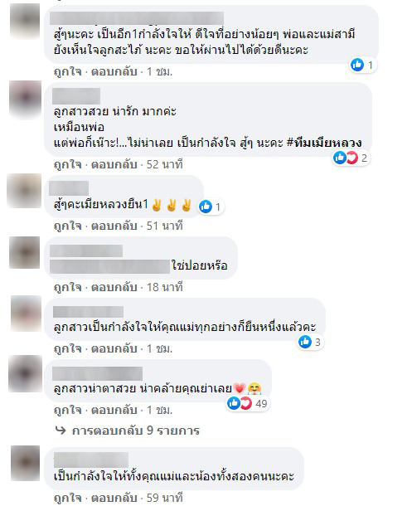Image resolution: width=412 pixels, height=506 pixels.
Task: Open avatar of last commenter เป็นกำลังใจให้ทั้งคุณแม่
Action: (25, 464)
